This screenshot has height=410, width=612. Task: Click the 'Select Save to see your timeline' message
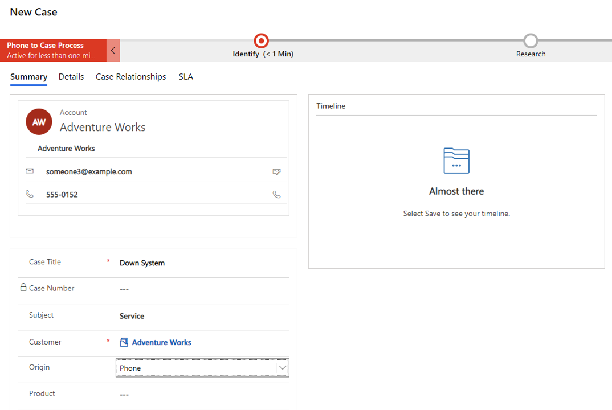pos(456,214)
